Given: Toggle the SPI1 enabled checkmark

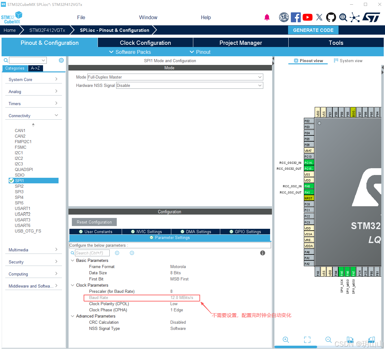Looking at the screenshot, I should (x=11, y=181).
